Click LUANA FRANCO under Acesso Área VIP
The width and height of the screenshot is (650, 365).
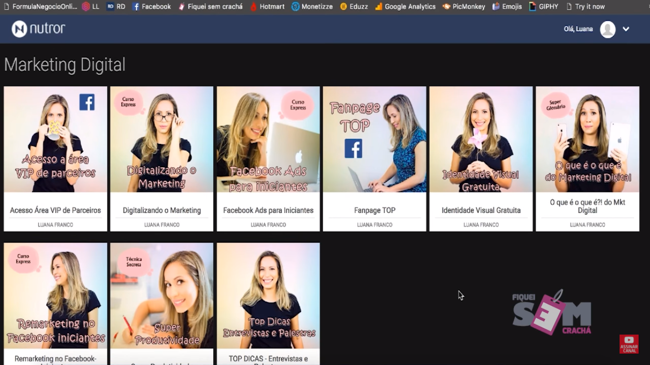(56, 225)
